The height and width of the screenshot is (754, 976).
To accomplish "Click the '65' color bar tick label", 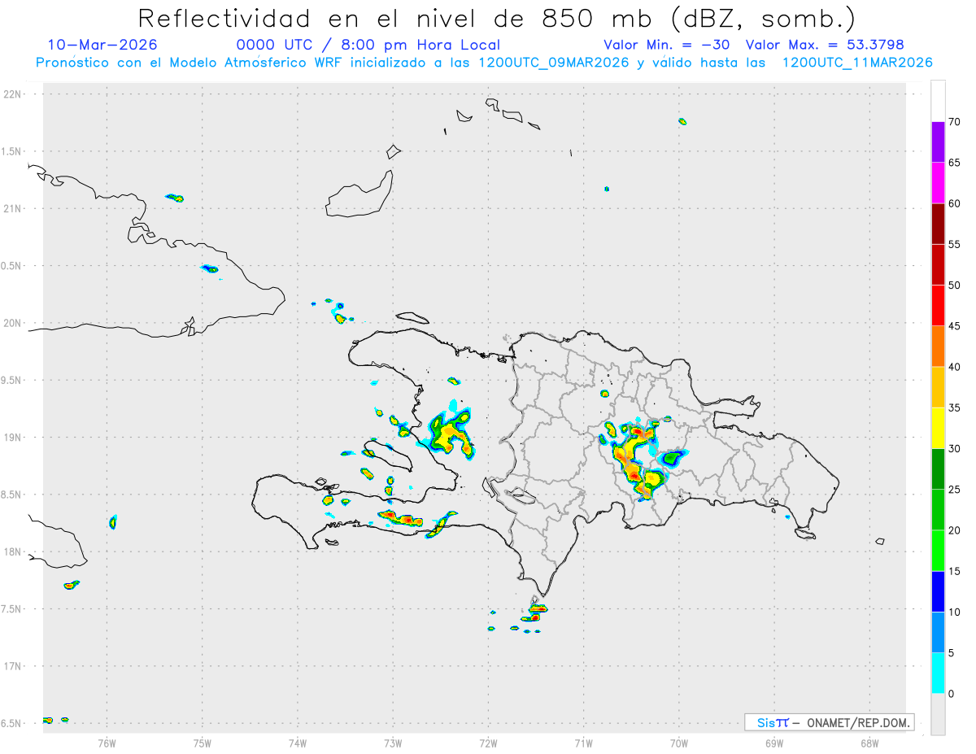I will (954, 163).
